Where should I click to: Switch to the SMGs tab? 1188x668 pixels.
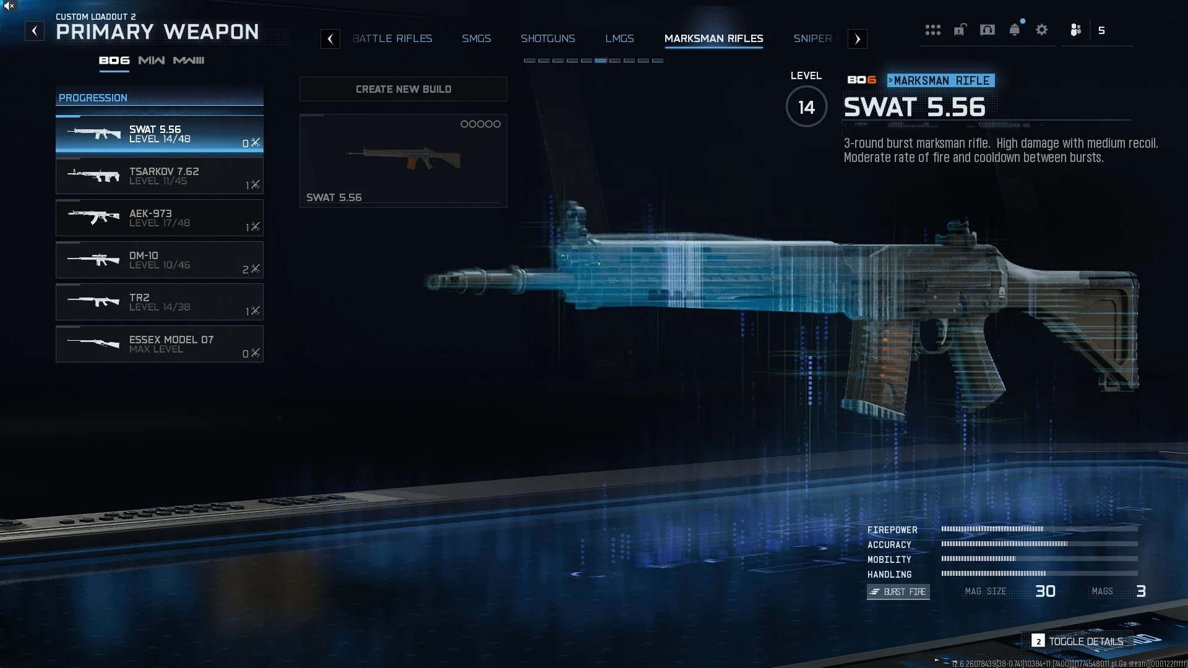[x=476, y=38]
